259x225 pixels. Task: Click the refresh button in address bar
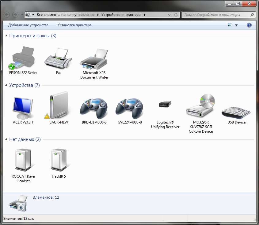coord(176,15)
